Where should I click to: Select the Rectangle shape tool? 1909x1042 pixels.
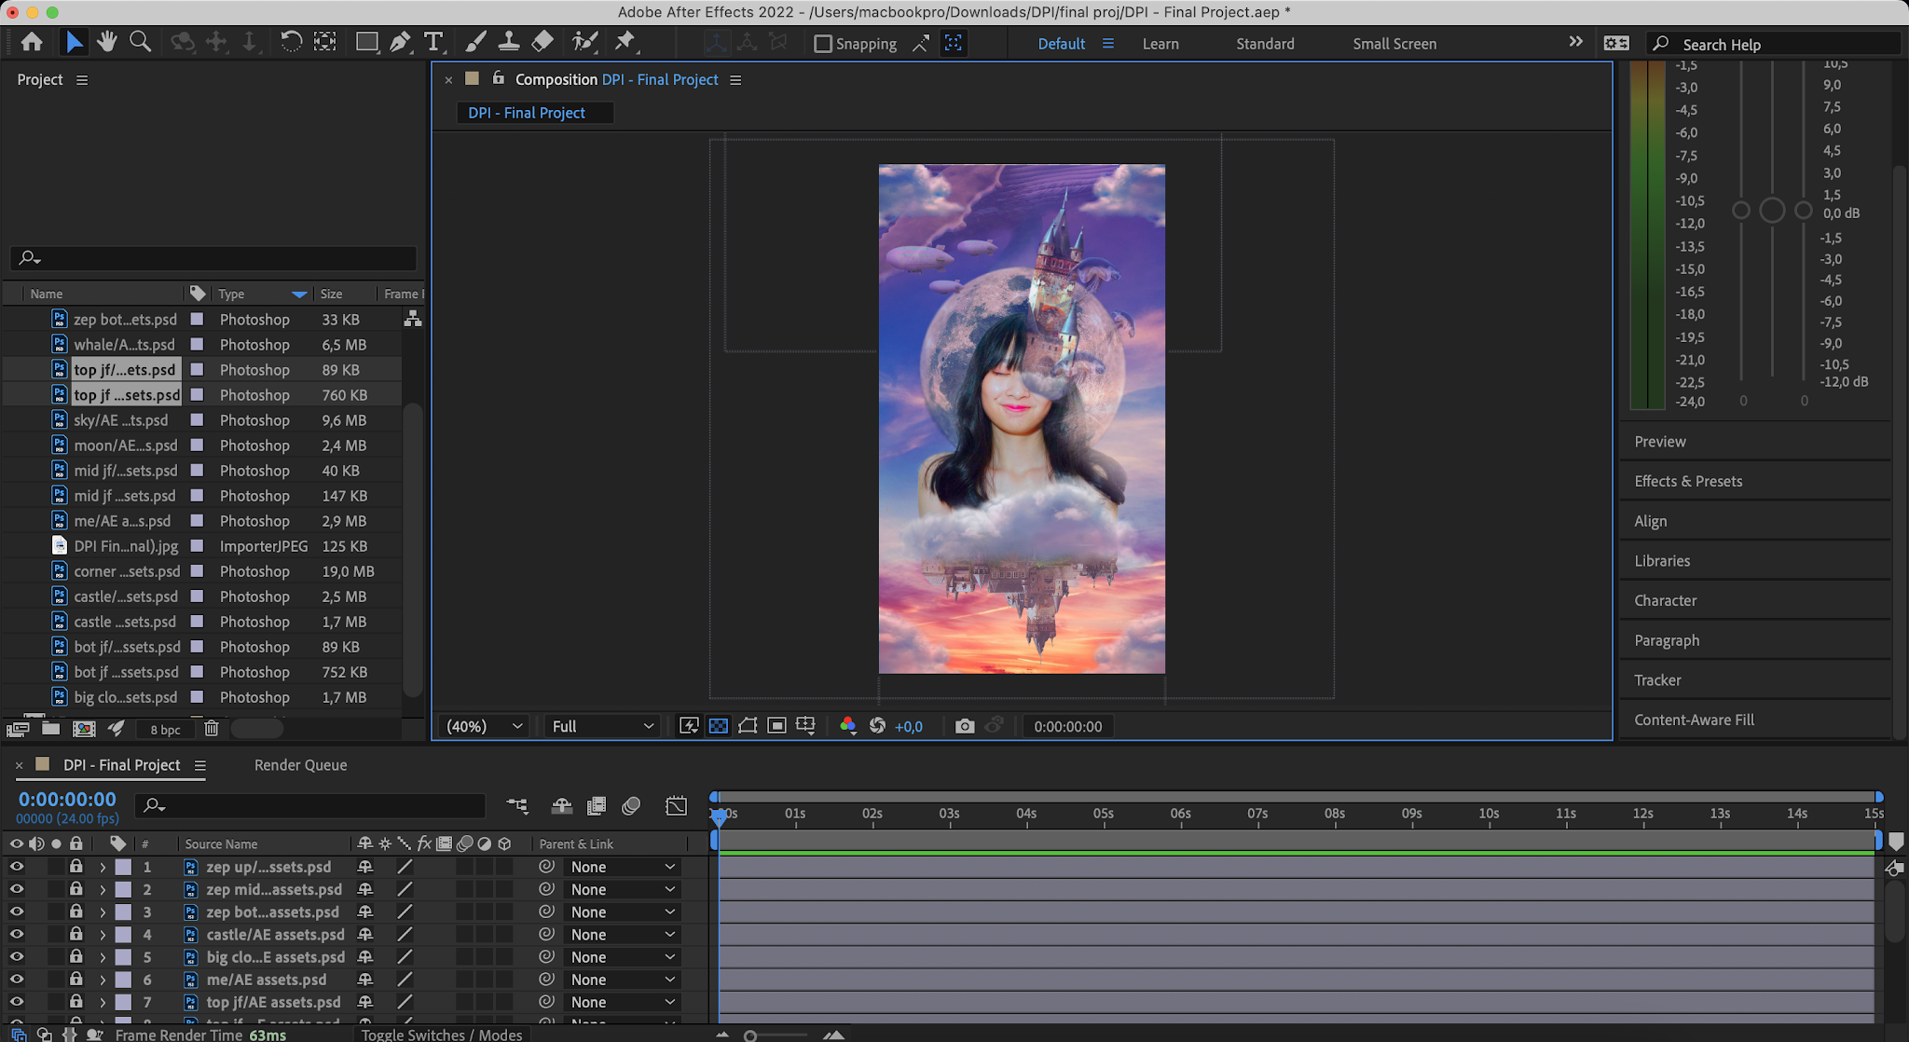click(366, 42)
